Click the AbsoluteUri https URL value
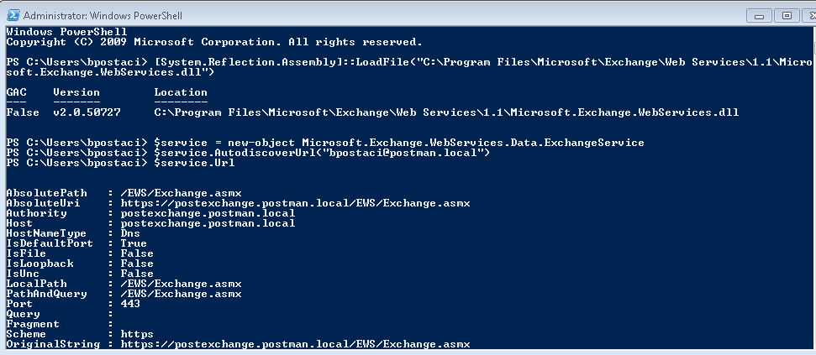 pos(295,203)
